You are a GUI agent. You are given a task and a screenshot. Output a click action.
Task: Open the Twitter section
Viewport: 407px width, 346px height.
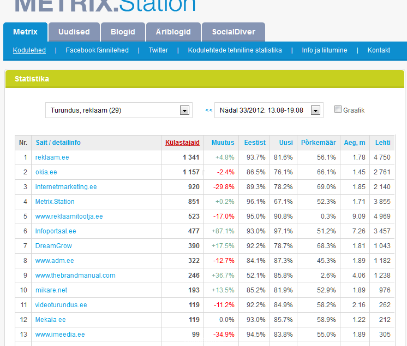click(158, 50)
